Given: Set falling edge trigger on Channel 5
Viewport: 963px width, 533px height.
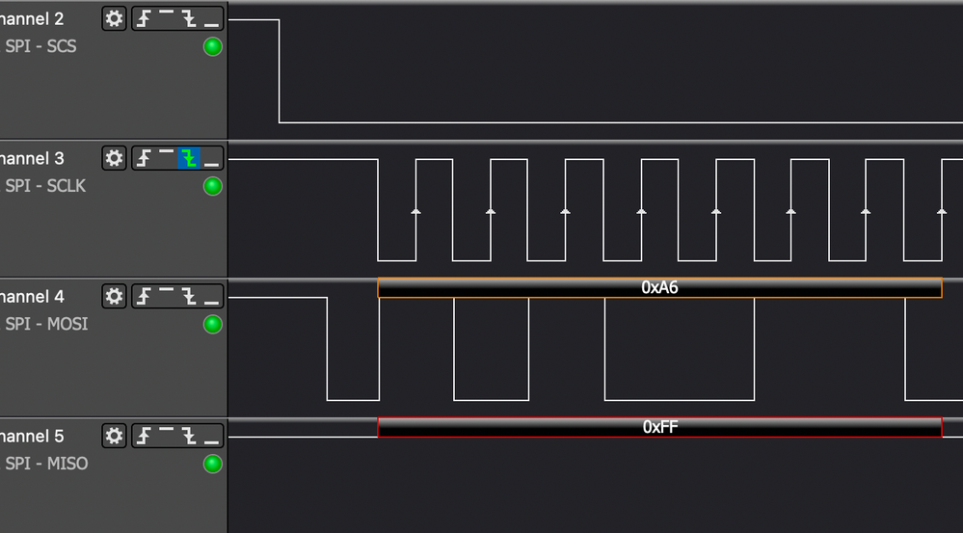Looking at the screenshot, I should [189, 436].
